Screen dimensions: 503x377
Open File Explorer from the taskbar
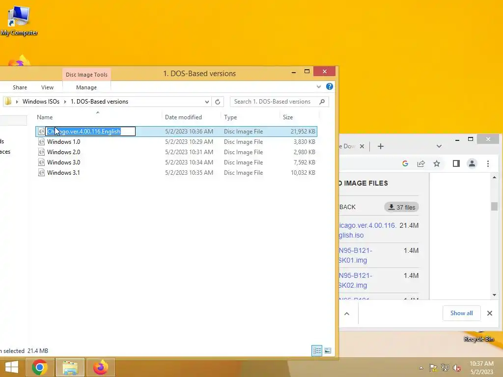(70, 367)
